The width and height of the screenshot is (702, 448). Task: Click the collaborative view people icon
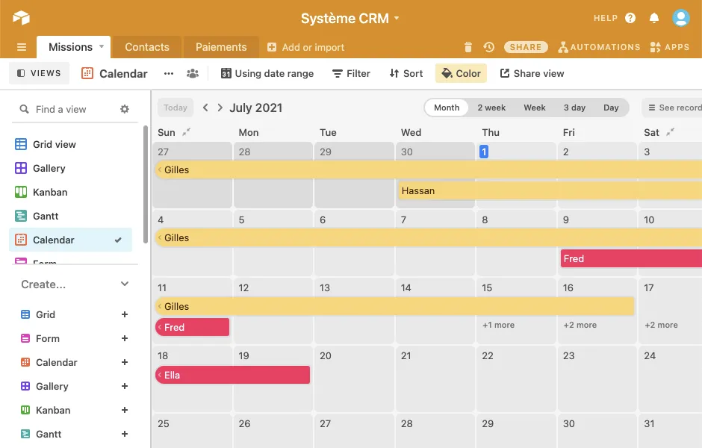pos(193,73)
